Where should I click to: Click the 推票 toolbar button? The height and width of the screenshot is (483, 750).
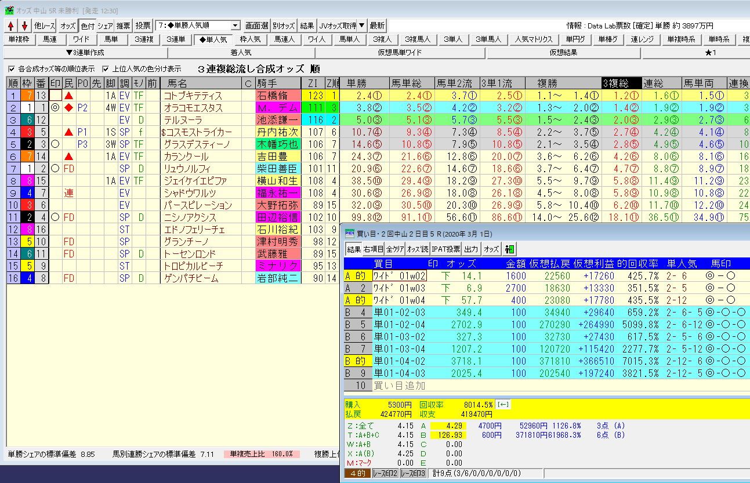pos(124,26)
